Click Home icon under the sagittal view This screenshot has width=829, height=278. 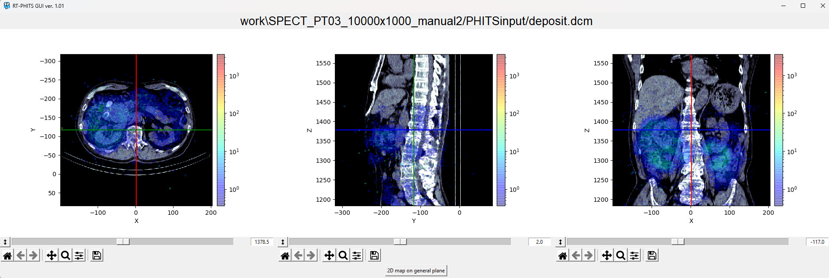click(x=285, y=255)
